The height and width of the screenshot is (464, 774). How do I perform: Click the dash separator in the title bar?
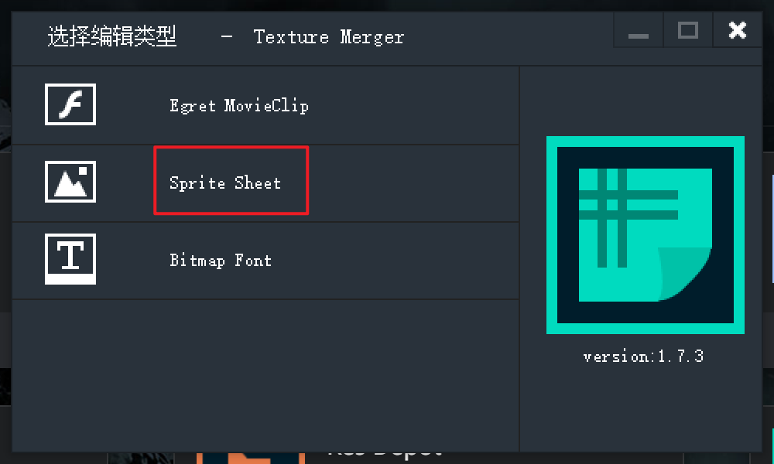point(227,36)
